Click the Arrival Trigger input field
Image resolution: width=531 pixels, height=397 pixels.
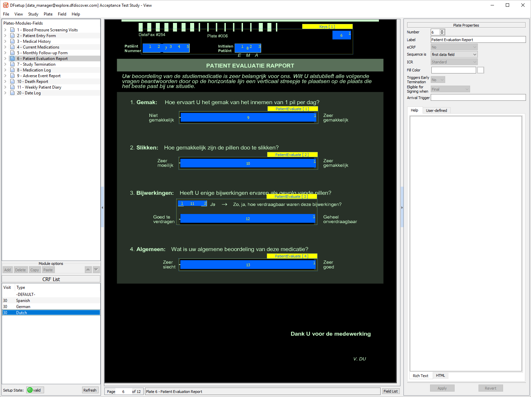(478, 98)
